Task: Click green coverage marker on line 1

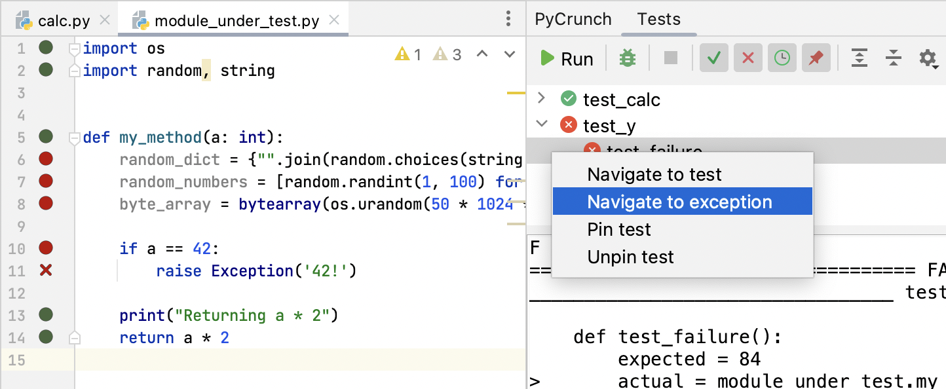Action: [x=45, y=47]
